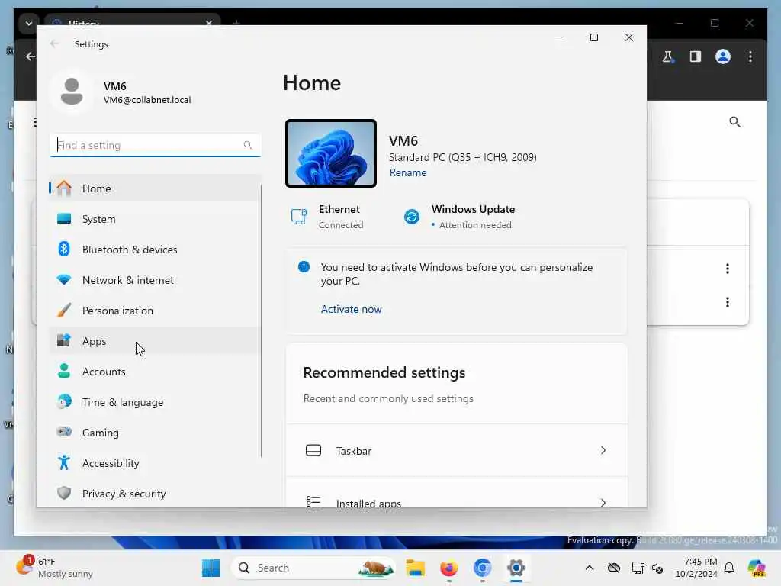Click the Rename link for VM6

[408, 173]
